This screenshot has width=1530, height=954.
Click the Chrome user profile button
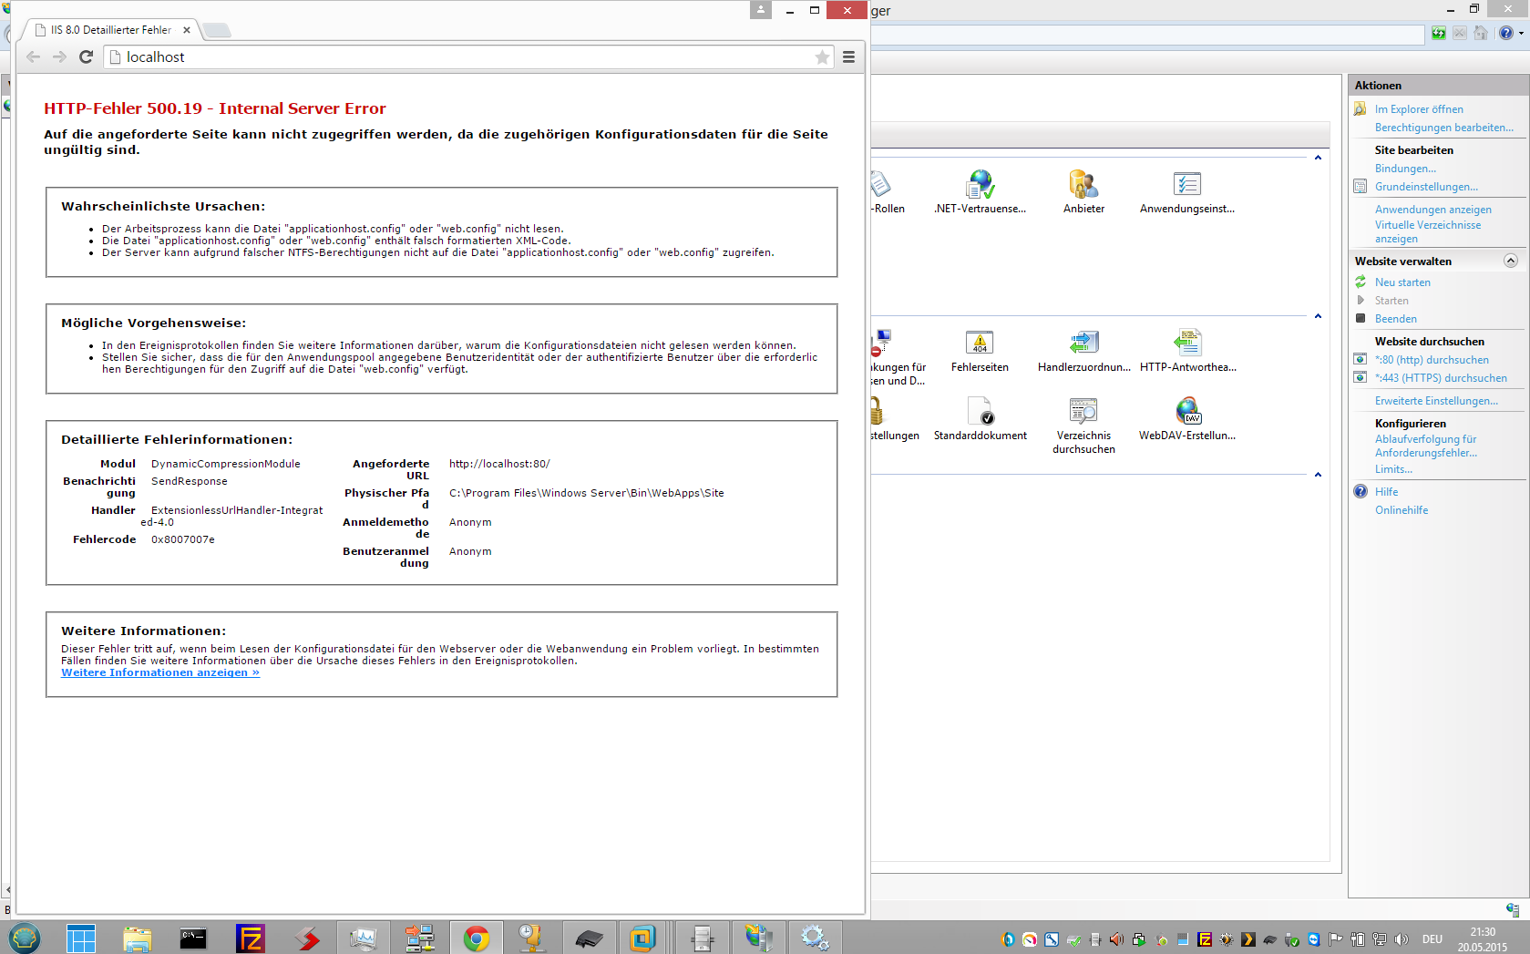pos(761,9)
